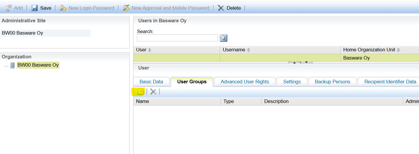
Task: Click the Delete toolbar button
Action: [x=229, y=8]
